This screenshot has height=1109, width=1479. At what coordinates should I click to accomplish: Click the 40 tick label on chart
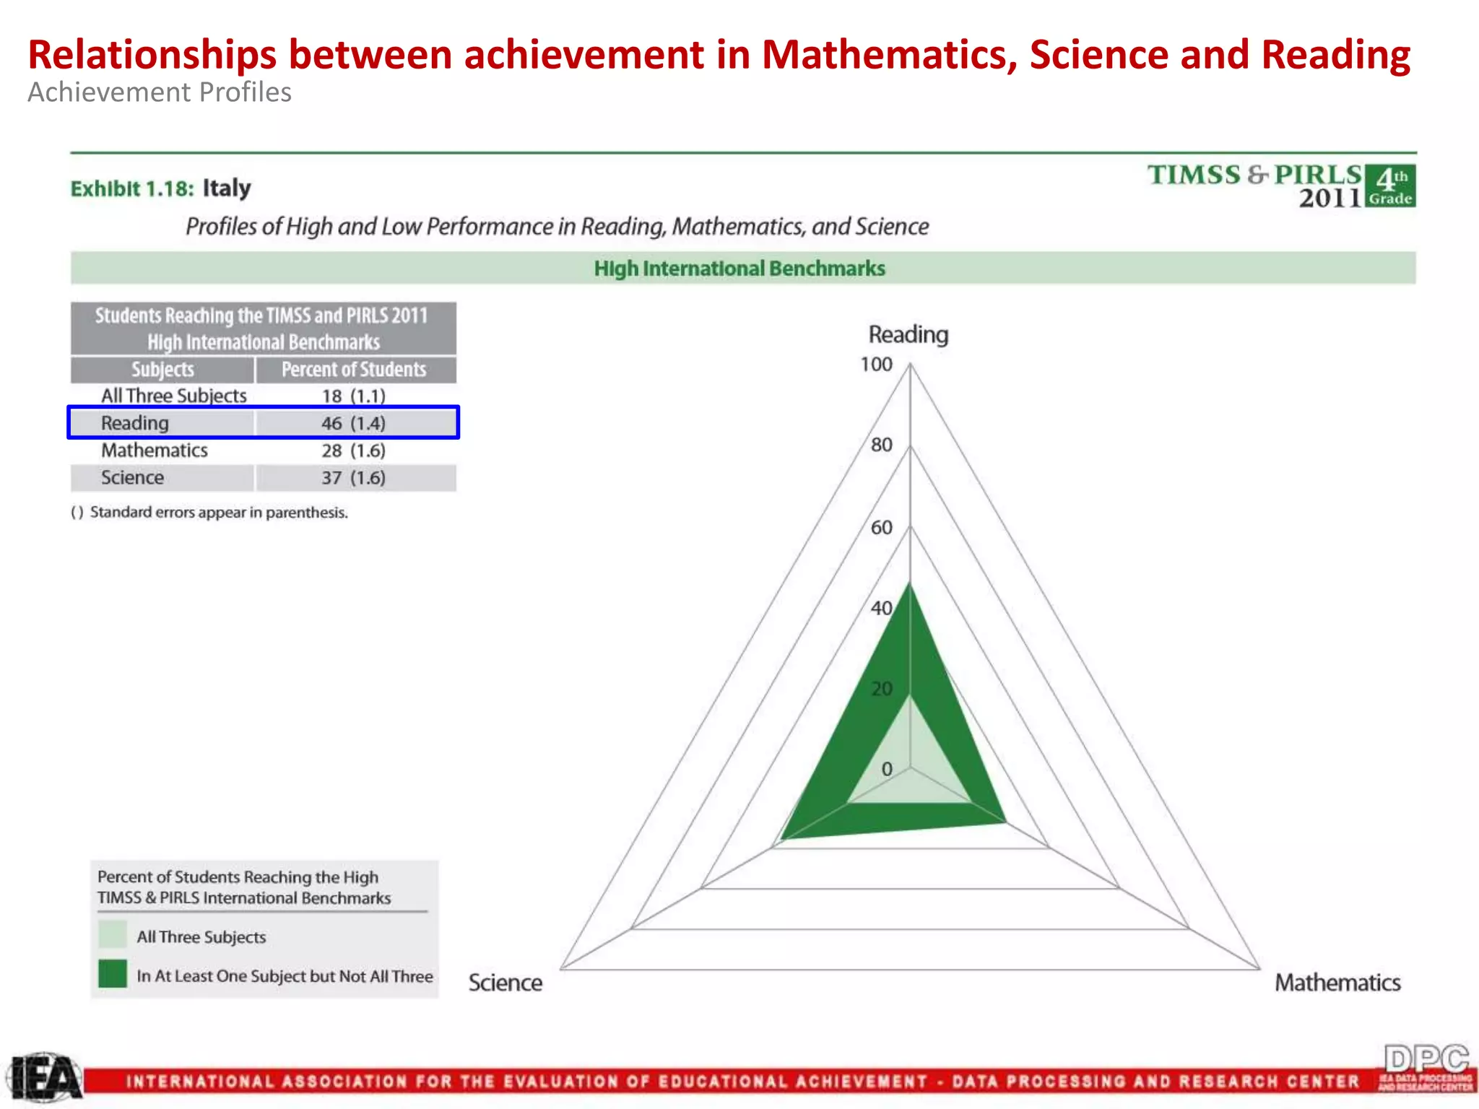882,609
